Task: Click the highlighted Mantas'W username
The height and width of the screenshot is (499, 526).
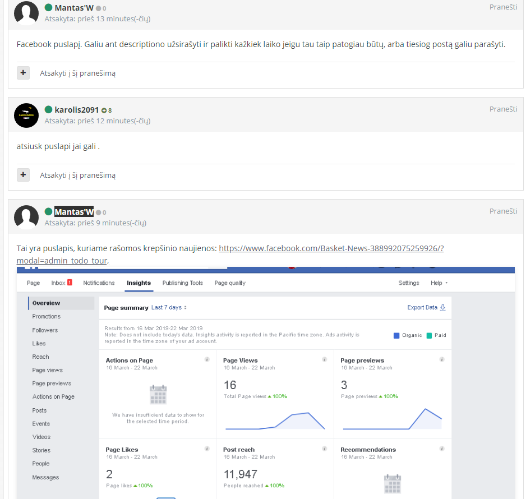Action: 74,212
